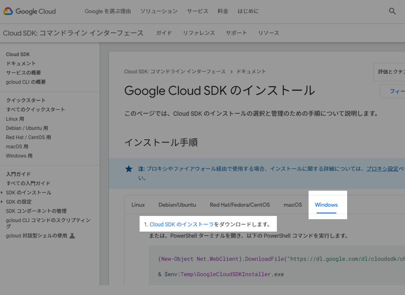Image resolution: width=405 pixels, height=295 pixels.
Task: Open the search magnifier icon
Action: tap(392, 11)
